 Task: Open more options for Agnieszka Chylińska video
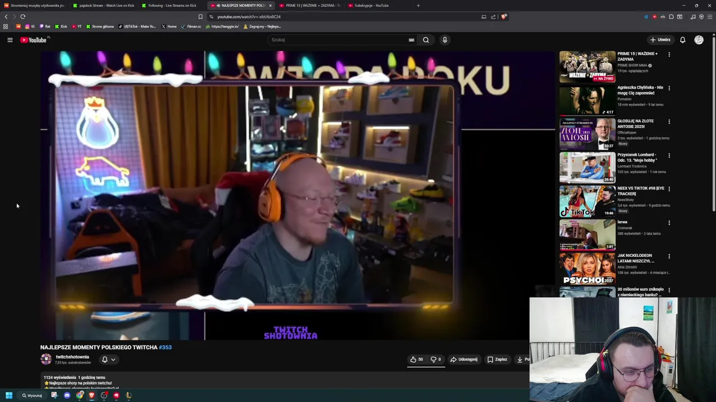click(669, 88)
